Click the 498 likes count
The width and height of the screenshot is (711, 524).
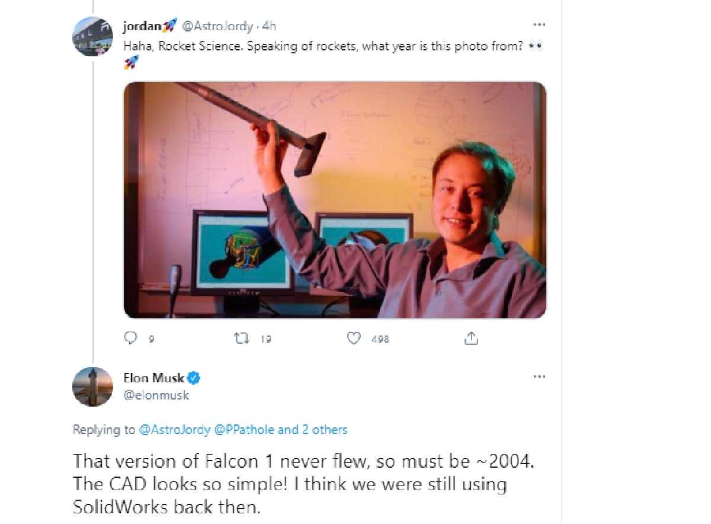380,339
